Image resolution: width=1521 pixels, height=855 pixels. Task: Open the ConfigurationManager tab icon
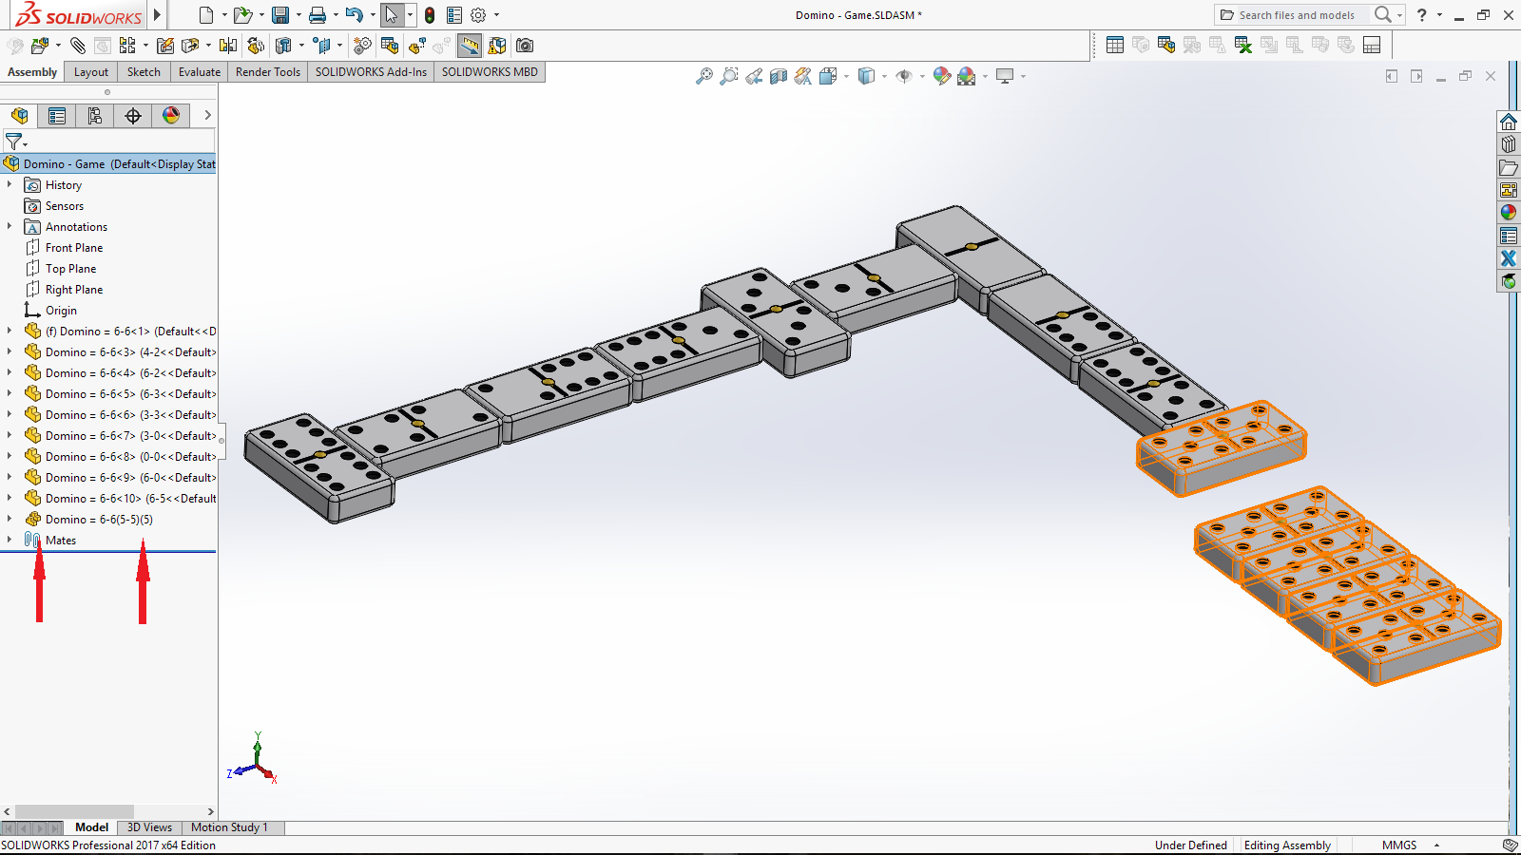tap(94, 116)
